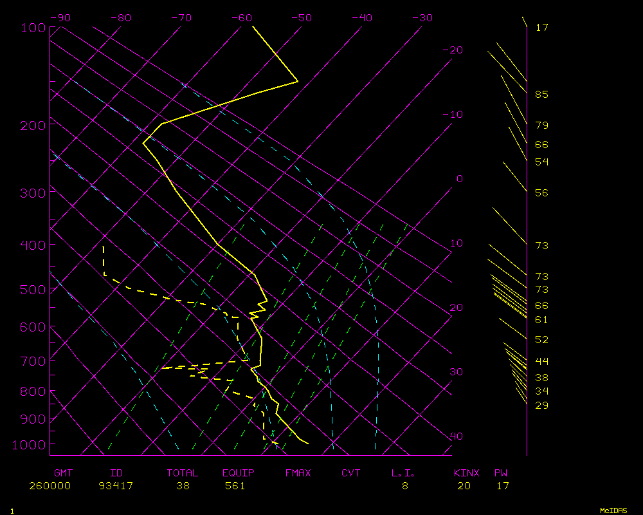Click the wind speed value 29

click(541, 406)
